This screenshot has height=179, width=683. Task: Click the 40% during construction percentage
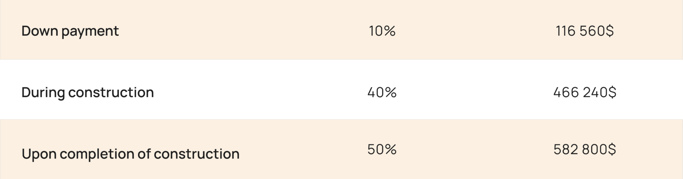point(382,92)
